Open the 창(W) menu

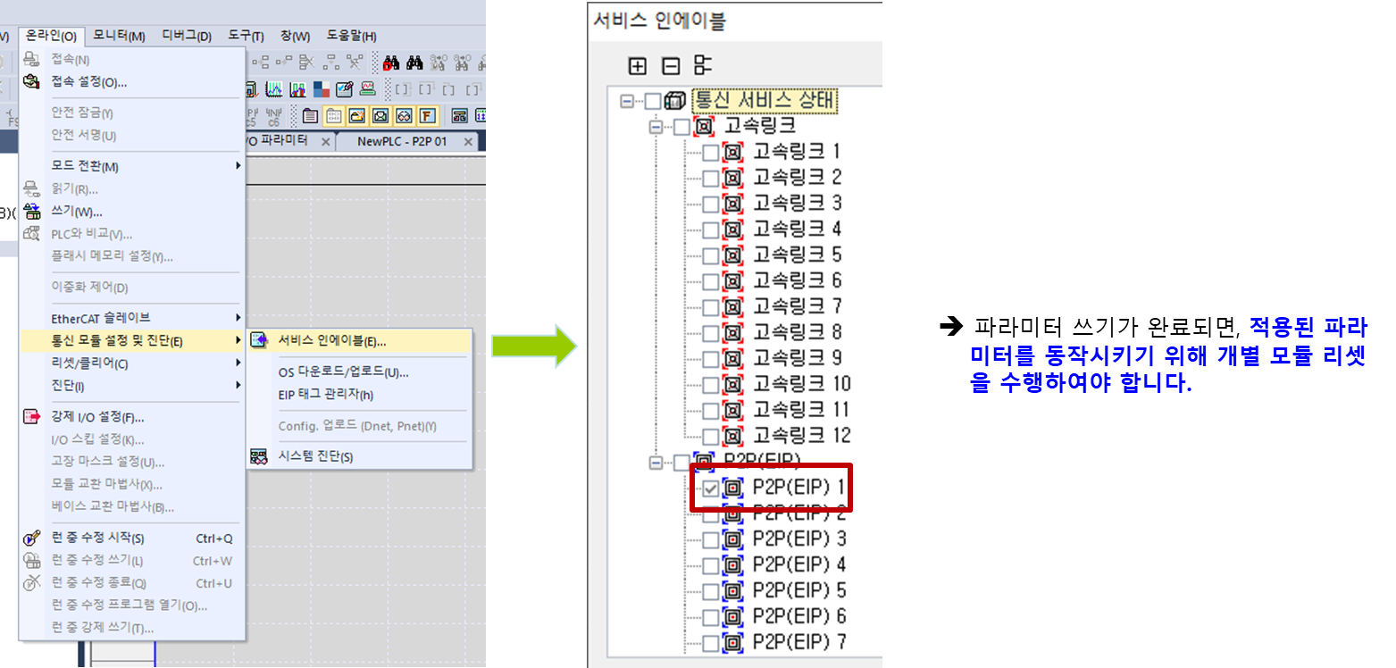coord(295,36)
